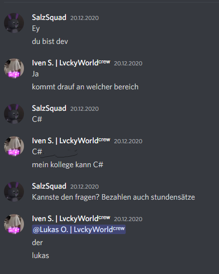
Task: Click SalzSquad's avatar beside the 'Ey' message
Action: point(14,23)
